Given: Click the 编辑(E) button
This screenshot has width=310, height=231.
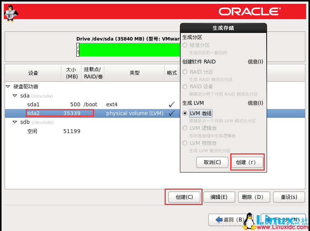Looking at the screenshot, I should (219, 197).
